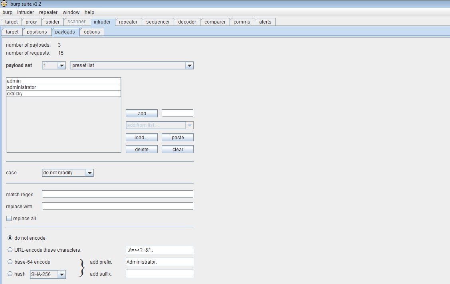The height and width of the screenshot is (284, 450).
Task: Click the add suffix input field
Action: (x=159, y=274)
